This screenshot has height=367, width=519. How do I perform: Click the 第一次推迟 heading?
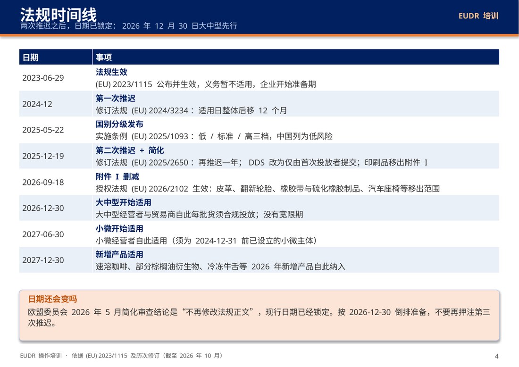coord(115,98)
